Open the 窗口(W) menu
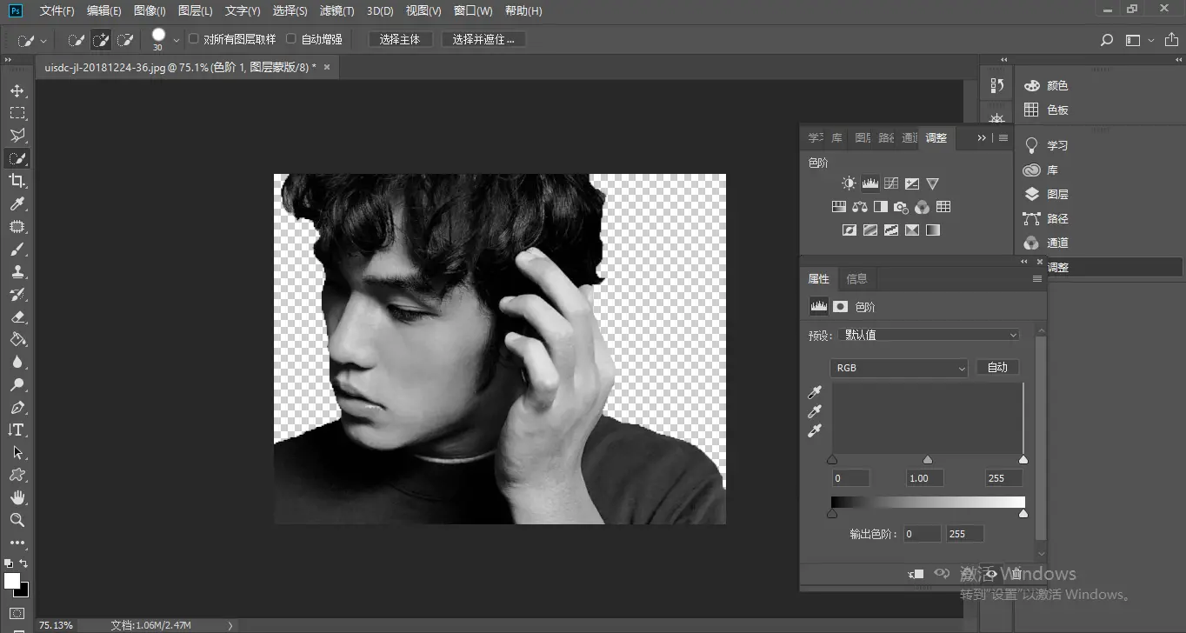 click(473, 11)
